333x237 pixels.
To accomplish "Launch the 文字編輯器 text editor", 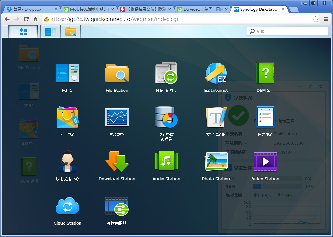I will [216, 117].
